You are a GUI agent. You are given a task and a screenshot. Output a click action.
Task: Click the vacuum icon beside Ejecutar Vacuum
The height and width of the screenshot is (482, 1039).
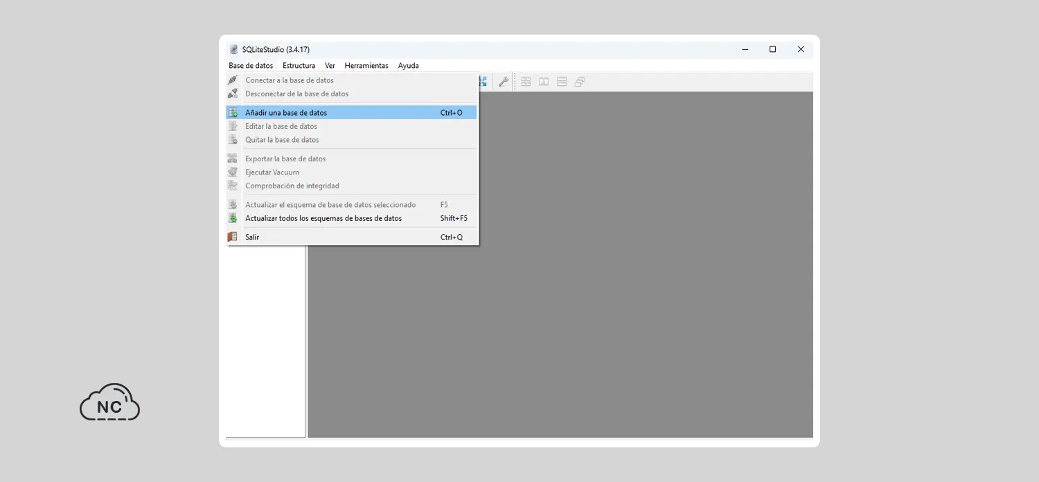click(x=233, y=172)
